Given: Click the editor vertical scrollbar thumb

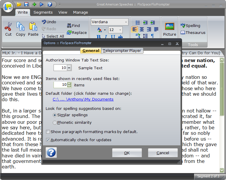Looking at the screenshot, I should [x=222, y=89].
